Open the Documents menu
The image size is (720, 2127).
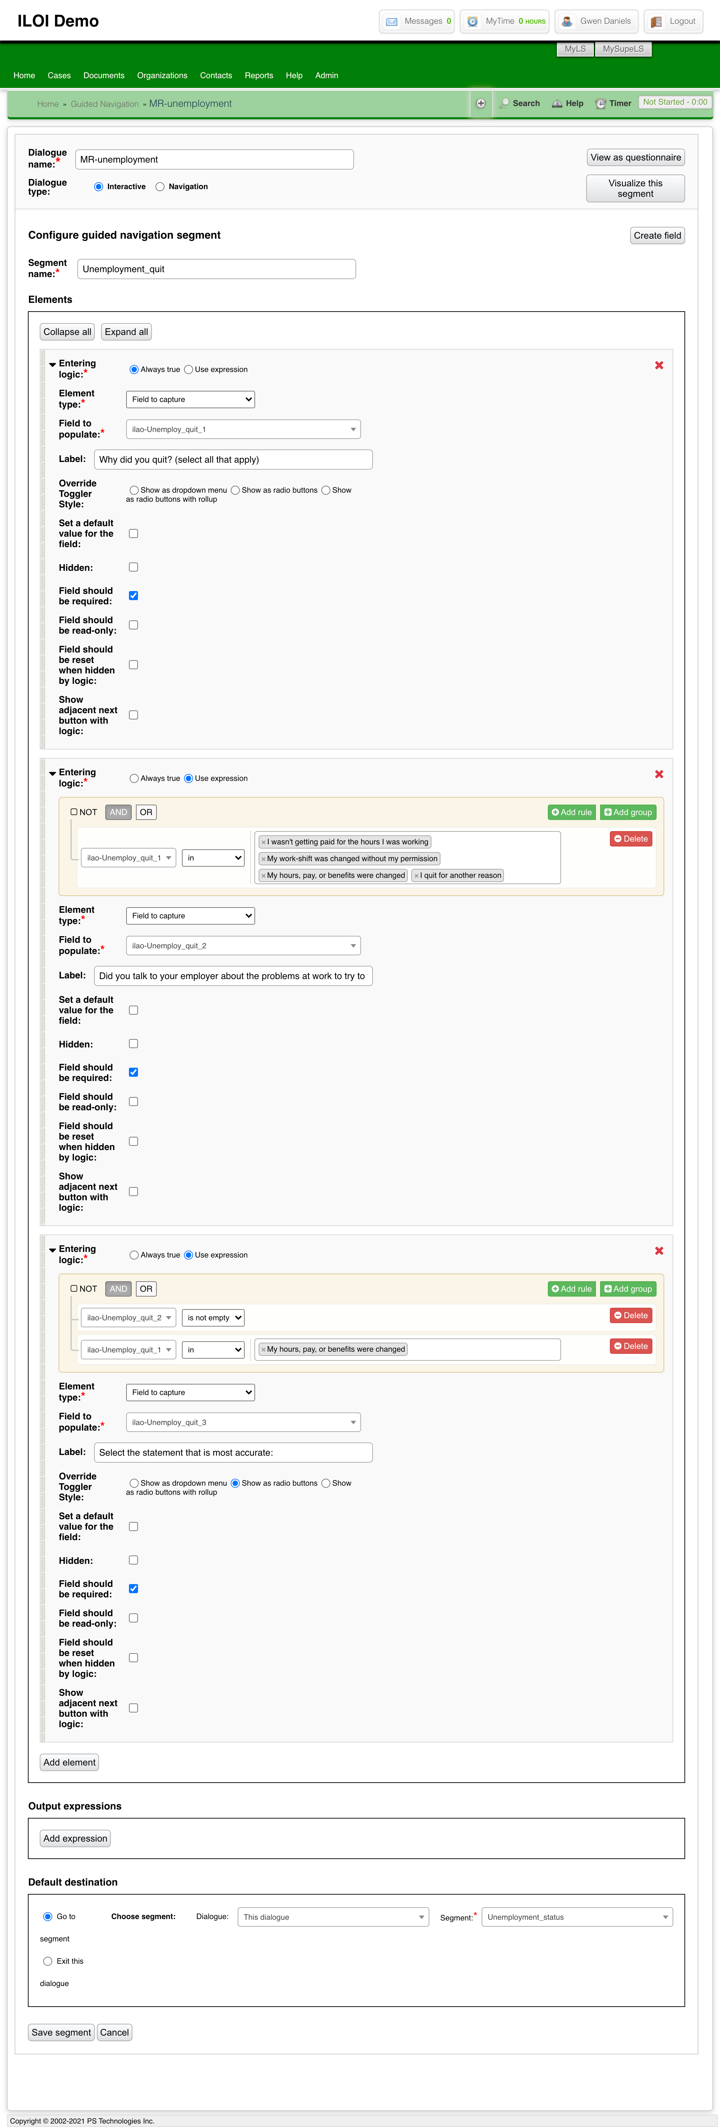[104, 75]
